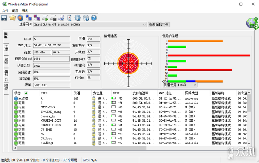The image size is (259, 163).
Task: Sort by the 安全性 column header
Action: coord(101,93)
